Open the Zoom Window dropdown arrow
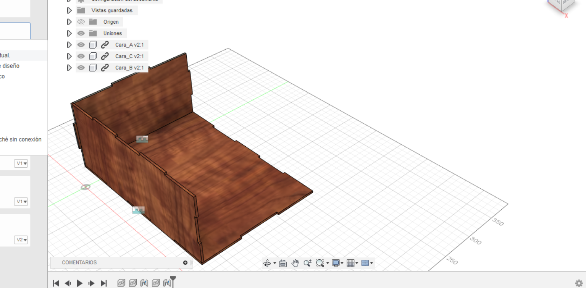586x288 pixels. click(327, 263)
